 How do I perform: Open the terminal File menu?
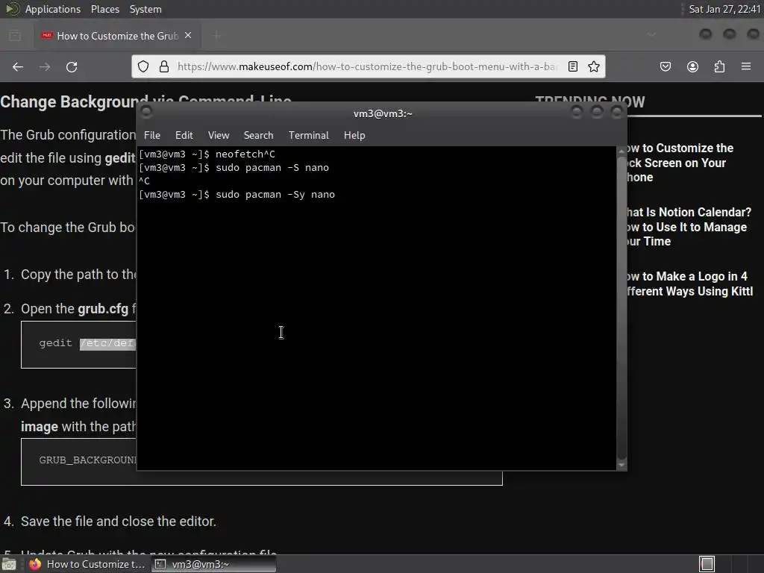pyautogui.click(x=152, y=136)
